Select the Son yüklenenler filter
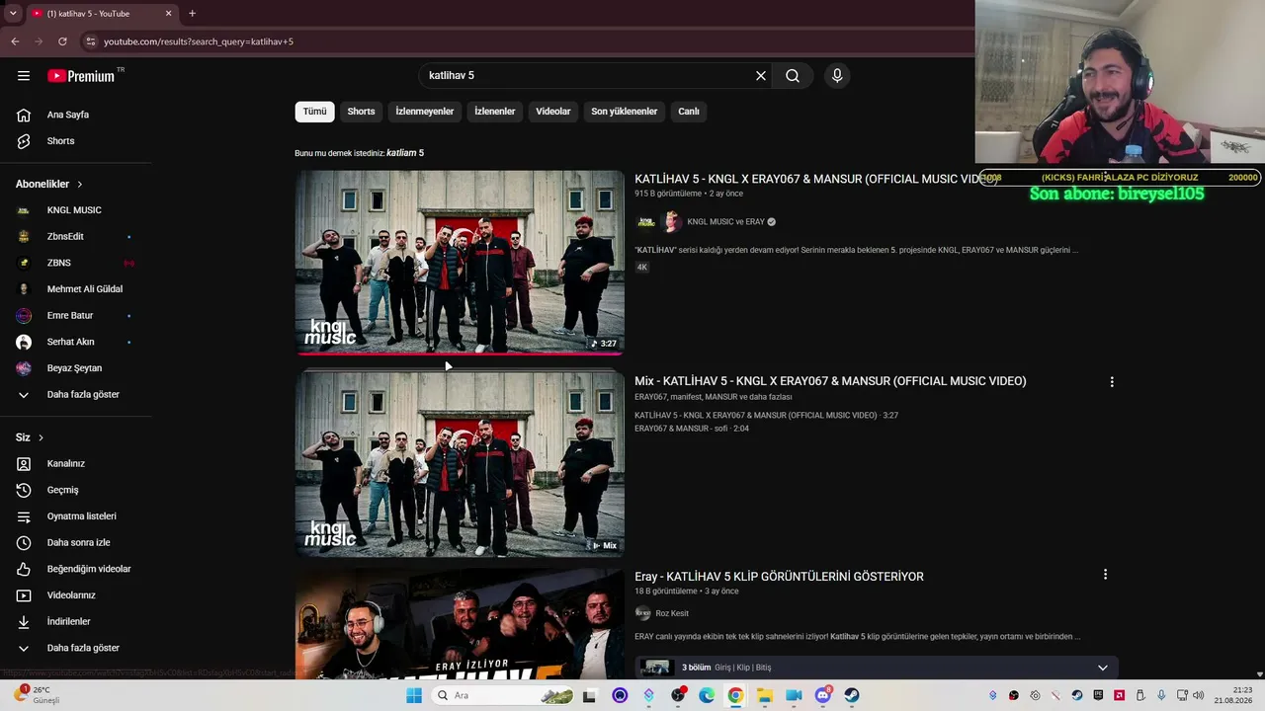 pyautogui.click(x=625, y=112)
